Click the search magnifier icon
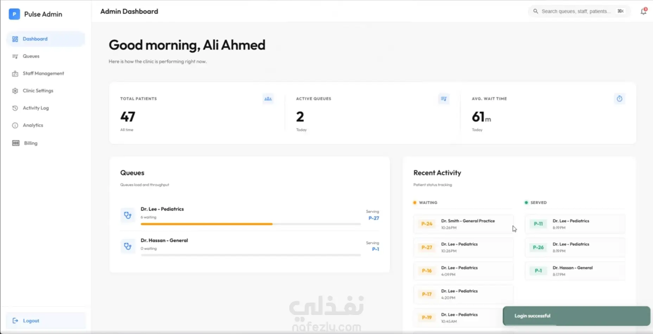Image resolution: width=653 pixels, height=334 pixels. 535,11
